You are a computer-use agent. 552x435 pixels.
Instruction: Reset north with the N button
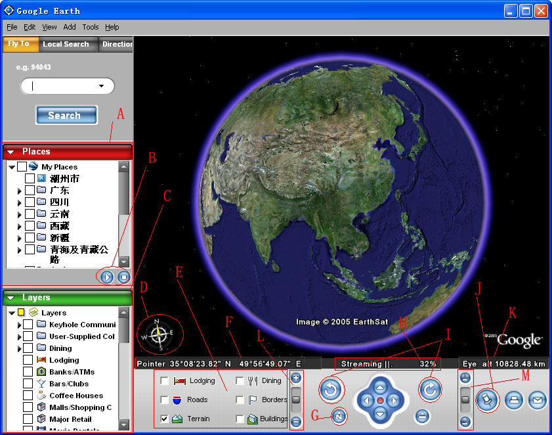coord(339,416)
